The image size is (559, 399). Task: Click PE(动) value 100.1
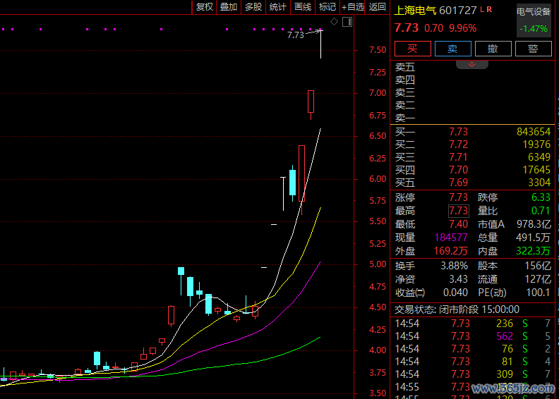[x=539, y=293]
